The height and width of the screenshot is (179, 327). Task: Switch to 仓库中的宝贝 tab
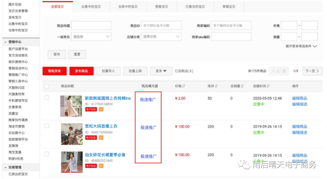click(128, 7)
